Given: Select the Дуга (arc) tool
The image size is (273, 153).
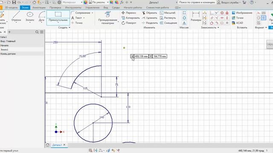Looking at the screenshot, I should (x=41, y=17).
